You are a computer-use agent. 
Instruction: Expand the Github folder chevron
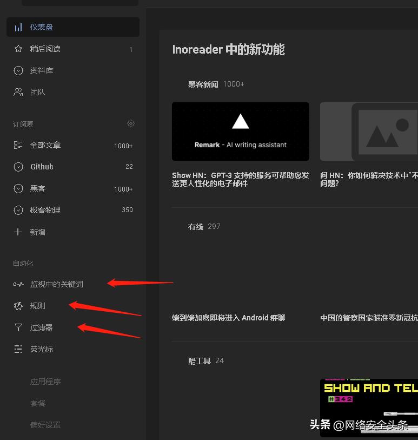18,167
